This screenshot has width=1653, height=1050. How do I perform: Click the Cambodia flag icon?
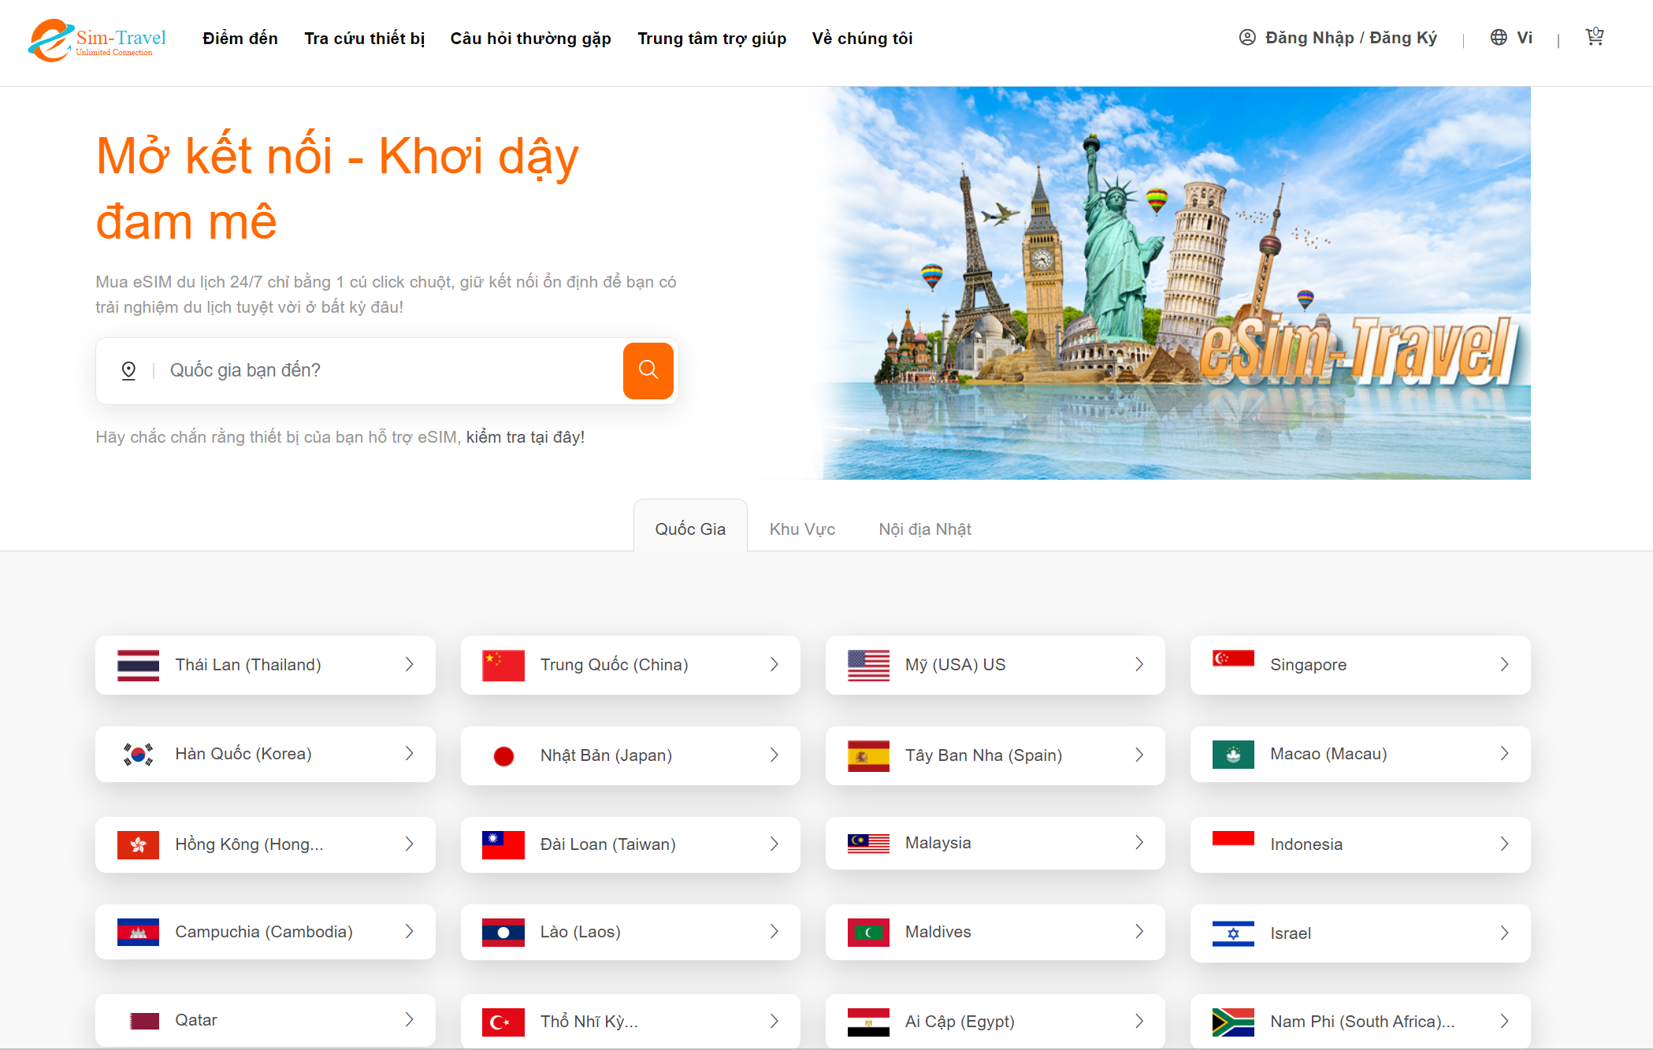click(x=138, y=932)
